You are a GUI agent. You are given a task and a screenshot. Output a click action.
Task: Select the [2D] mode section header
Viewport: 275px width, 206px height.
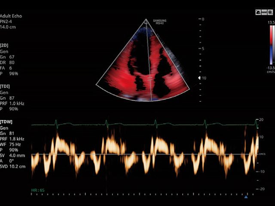coord(5,45)
